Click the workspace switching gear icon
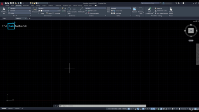Viewport: 199px width, 112px height. pos(173,109)
